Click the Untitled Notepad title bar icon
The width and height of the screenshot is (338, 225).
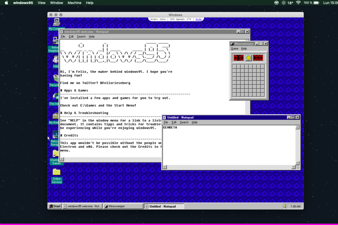click(x=165, y=118)
